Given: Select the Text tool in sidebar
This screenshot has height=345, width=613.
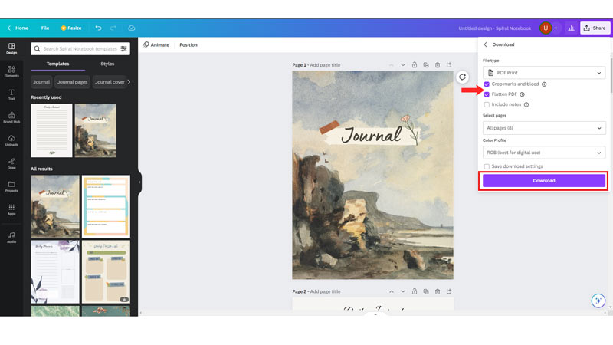Looking at the screenshot, I should (x=11, y=94).
